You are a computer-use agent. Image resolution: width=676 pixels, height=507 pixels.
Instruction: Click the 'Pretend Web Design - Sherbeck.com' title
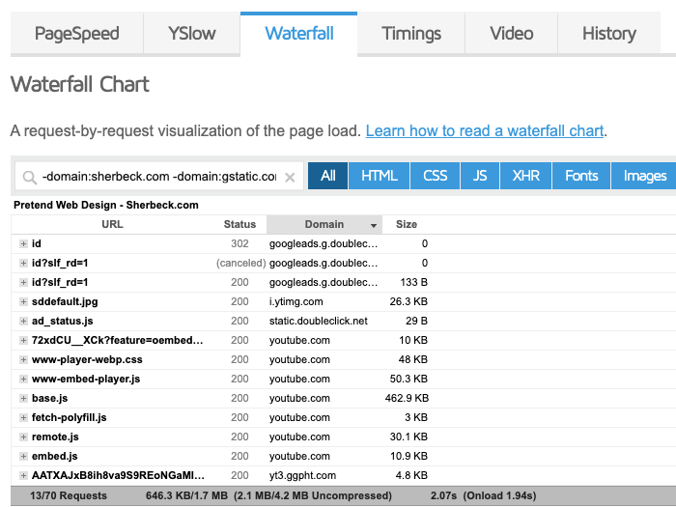[106, 205]
